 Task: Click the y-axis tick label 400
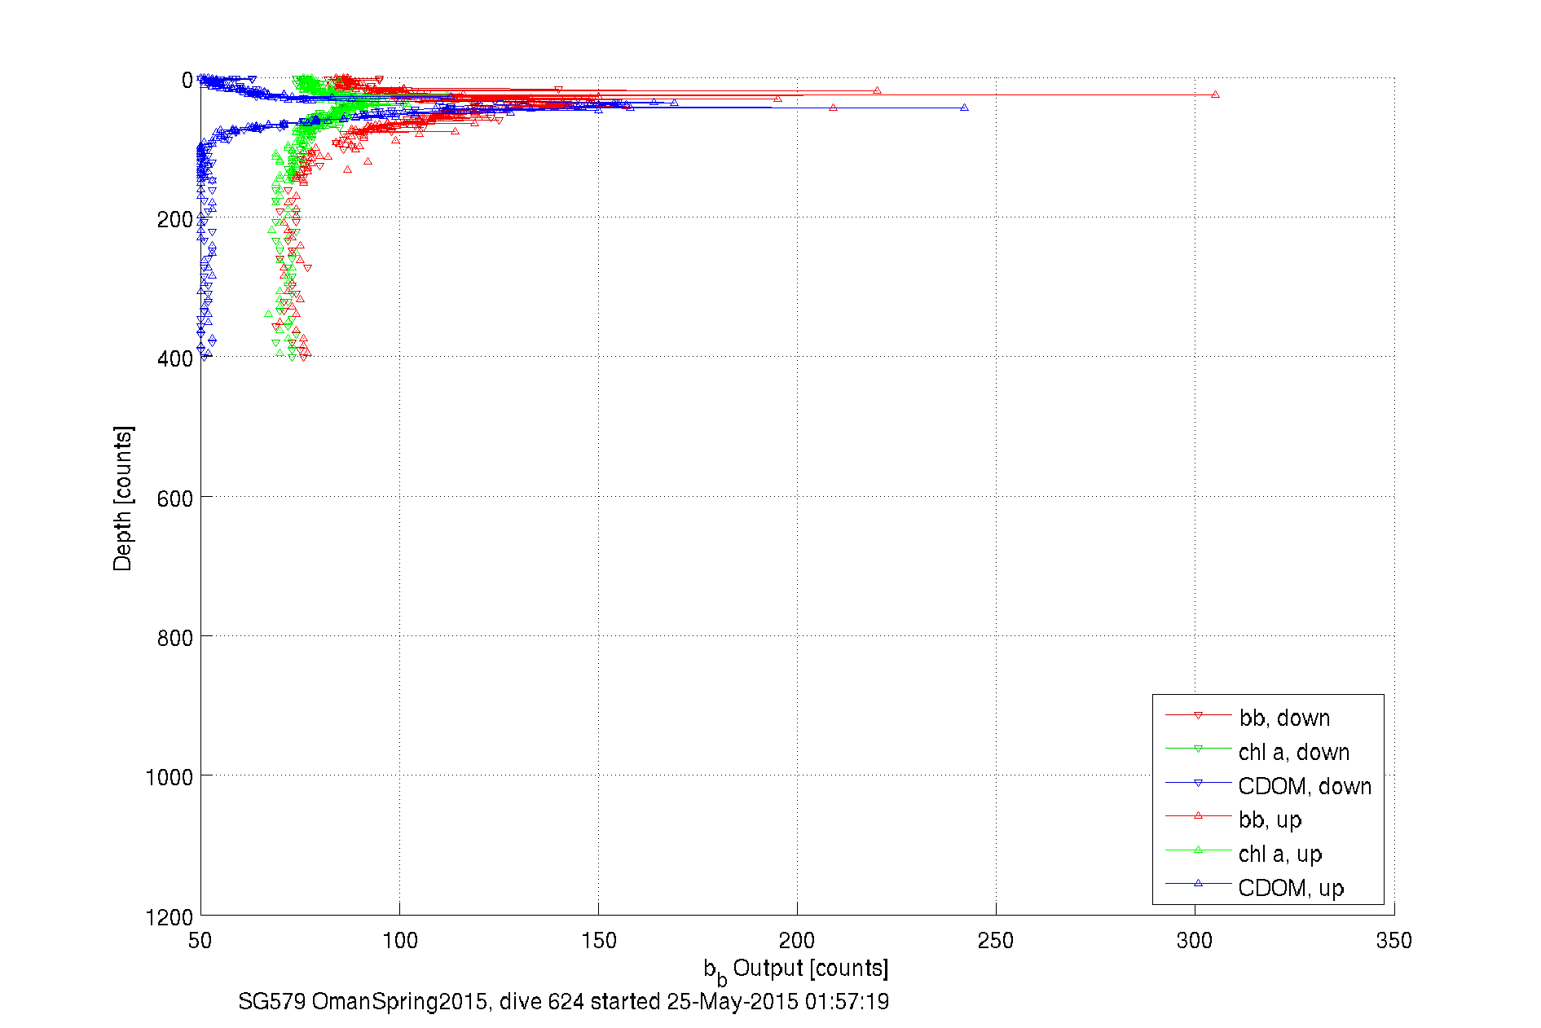point(175,358)
